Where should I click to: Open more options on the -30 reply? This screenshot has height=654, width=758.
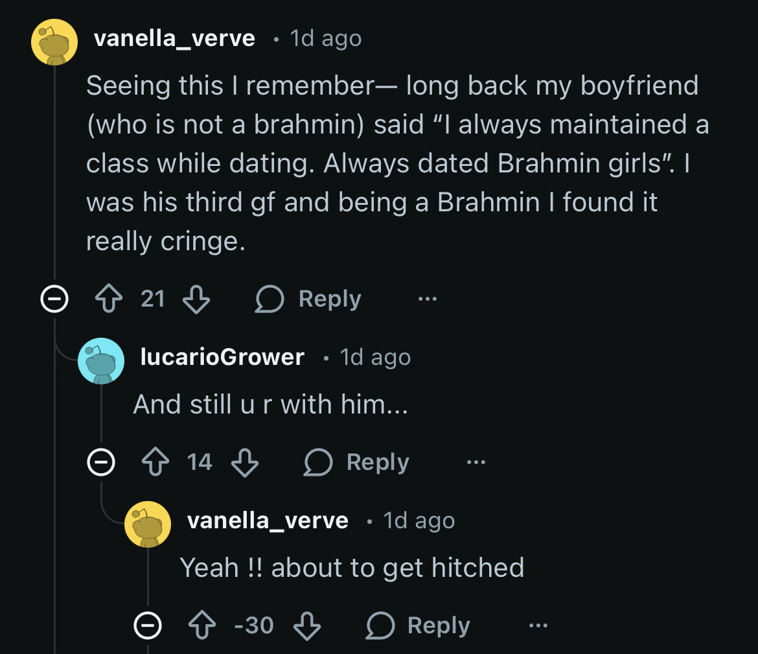538,626
